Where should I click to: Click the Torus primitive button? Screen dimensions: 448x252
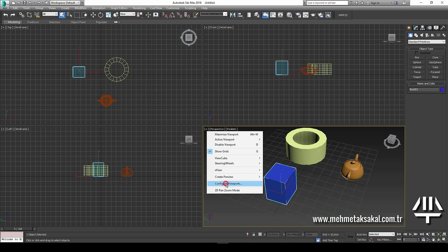pos(417,72)
